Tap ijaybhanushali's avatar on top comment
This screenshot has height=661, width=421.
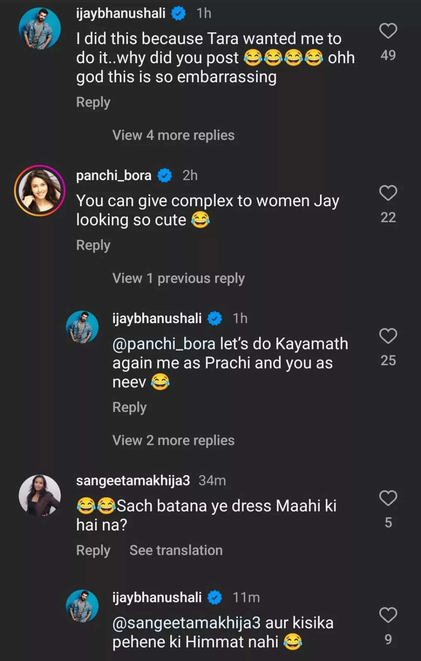click(40, 29)
